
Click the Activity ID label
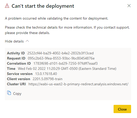click(x=16, y=53)
